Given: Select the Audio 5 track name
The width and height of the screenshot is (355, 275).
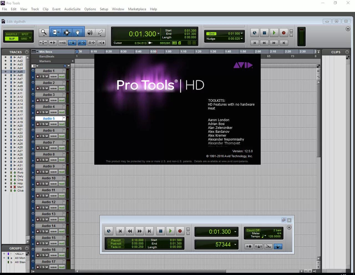Looking at the screenshot, I should (49, 118).
